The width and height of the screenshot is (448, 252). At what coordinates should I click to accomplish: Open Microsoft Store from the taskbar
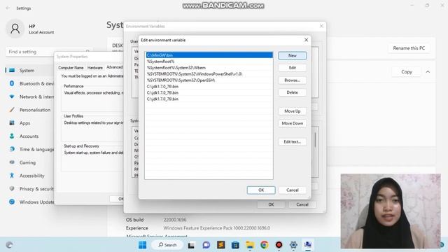[235, 245]
